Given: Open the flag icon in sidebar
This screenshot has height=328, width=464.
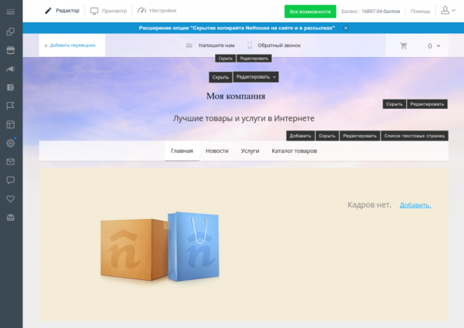Looking at the screenshot, I should point(11,106).
